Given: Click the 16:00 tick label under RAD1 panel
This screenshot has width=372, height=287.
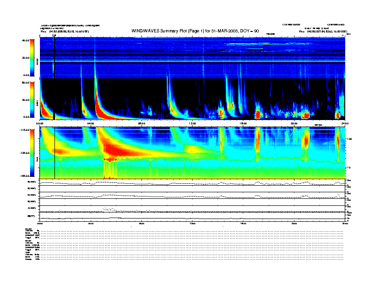Looking at the screenshot, I should pyautogui.click(x=243, y=123).
